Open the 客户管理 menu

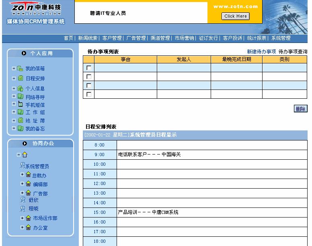[112, 38]
